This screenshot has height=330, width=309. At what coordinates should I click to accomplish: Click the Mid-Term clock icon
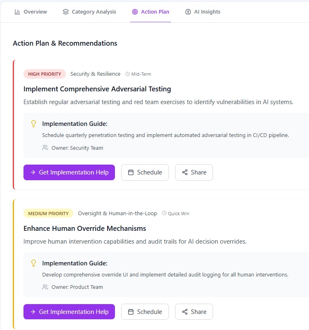point(128,74)
